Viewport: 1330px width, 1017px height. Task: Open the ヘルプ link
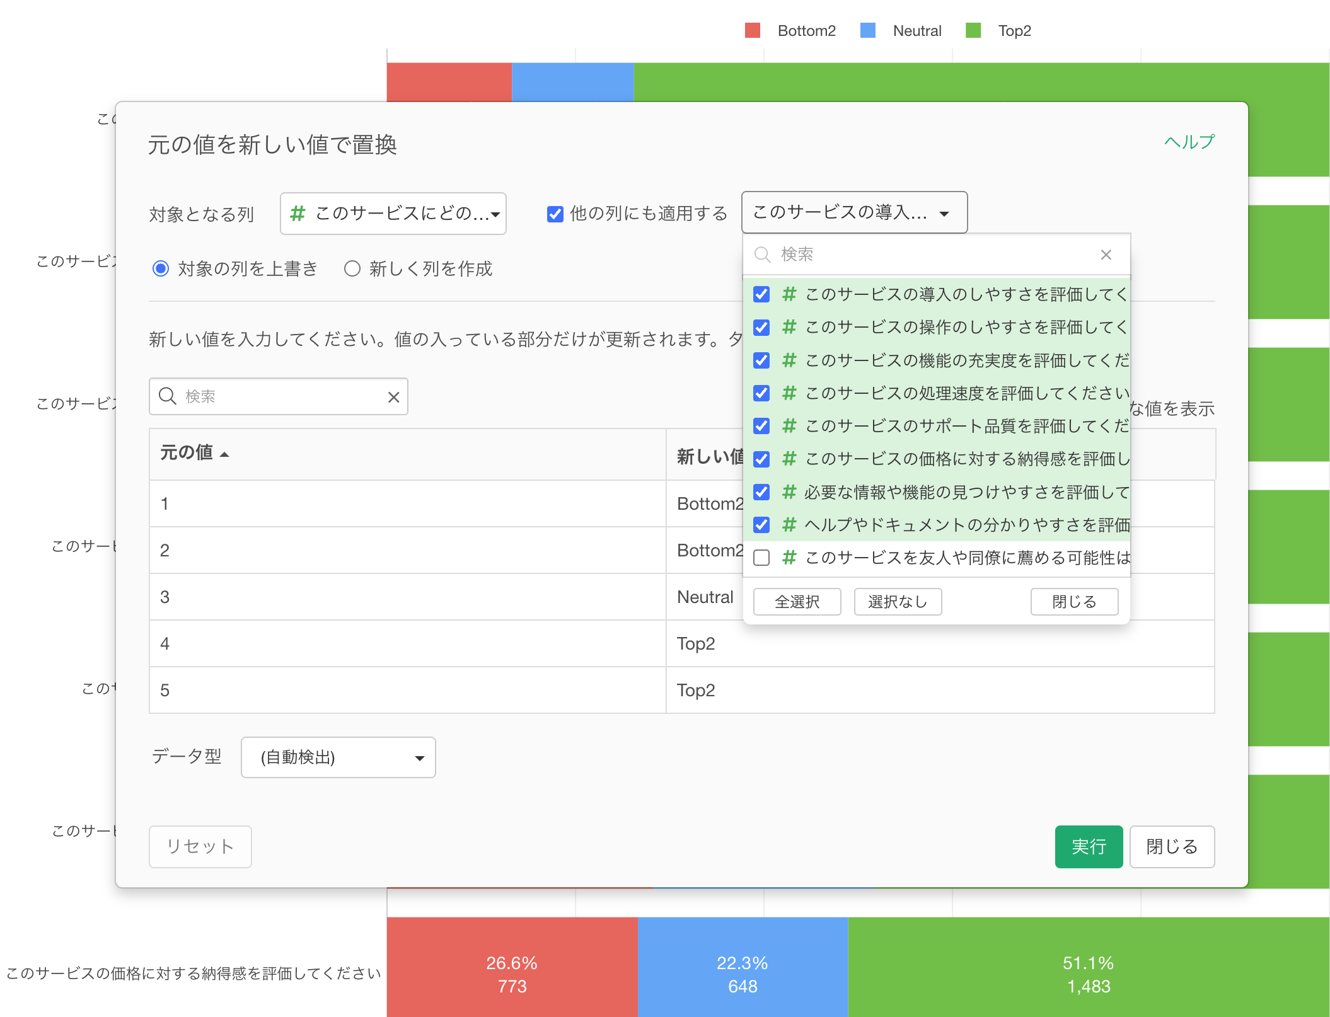(x=1189, y=142)
